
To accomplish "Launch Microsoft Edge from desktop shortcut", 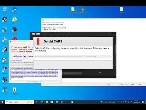I will [5, 30].
